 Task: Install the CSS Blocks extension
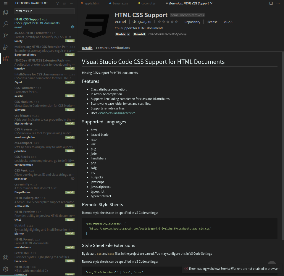(x=70, y=165)
